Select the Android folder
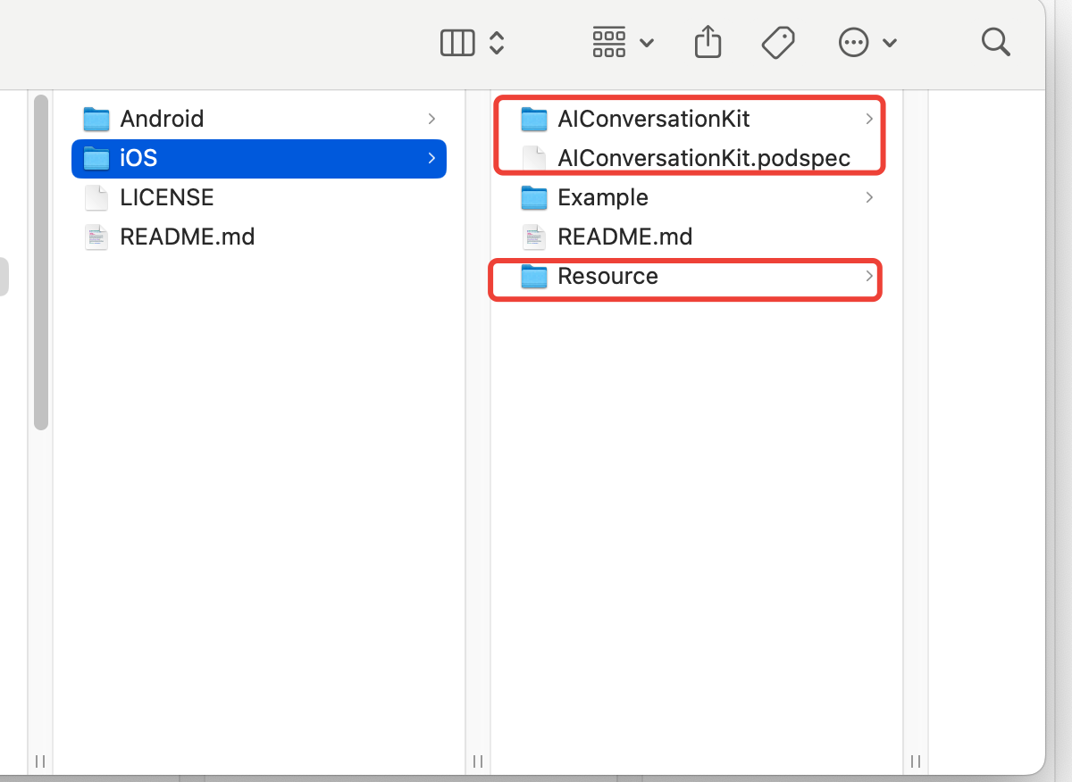Viewport: 1072px width, 782px height. (x=162, y=119)
